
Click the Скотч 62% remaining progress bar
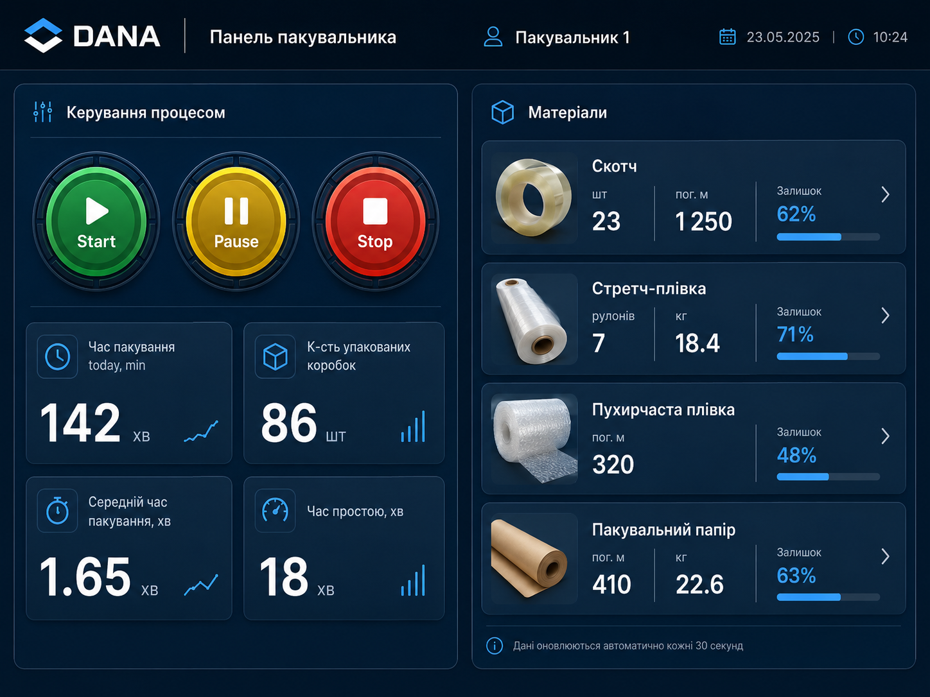point(829,237)
